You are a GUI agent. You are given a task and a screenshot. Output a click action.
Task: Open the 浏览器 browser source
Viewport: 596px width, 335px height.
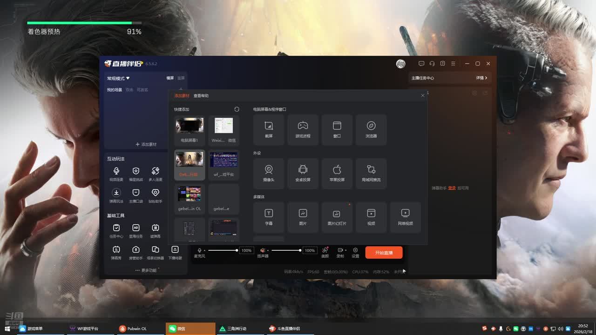(371, 129)
